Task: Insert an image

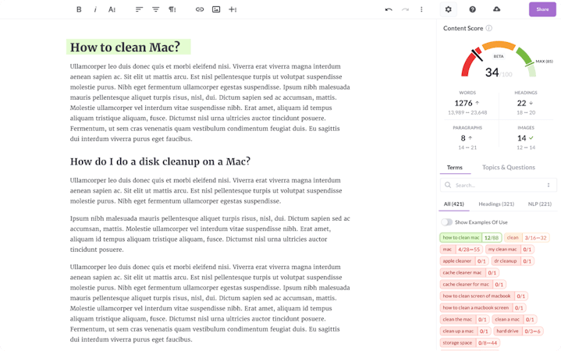Action: (216, 9)
